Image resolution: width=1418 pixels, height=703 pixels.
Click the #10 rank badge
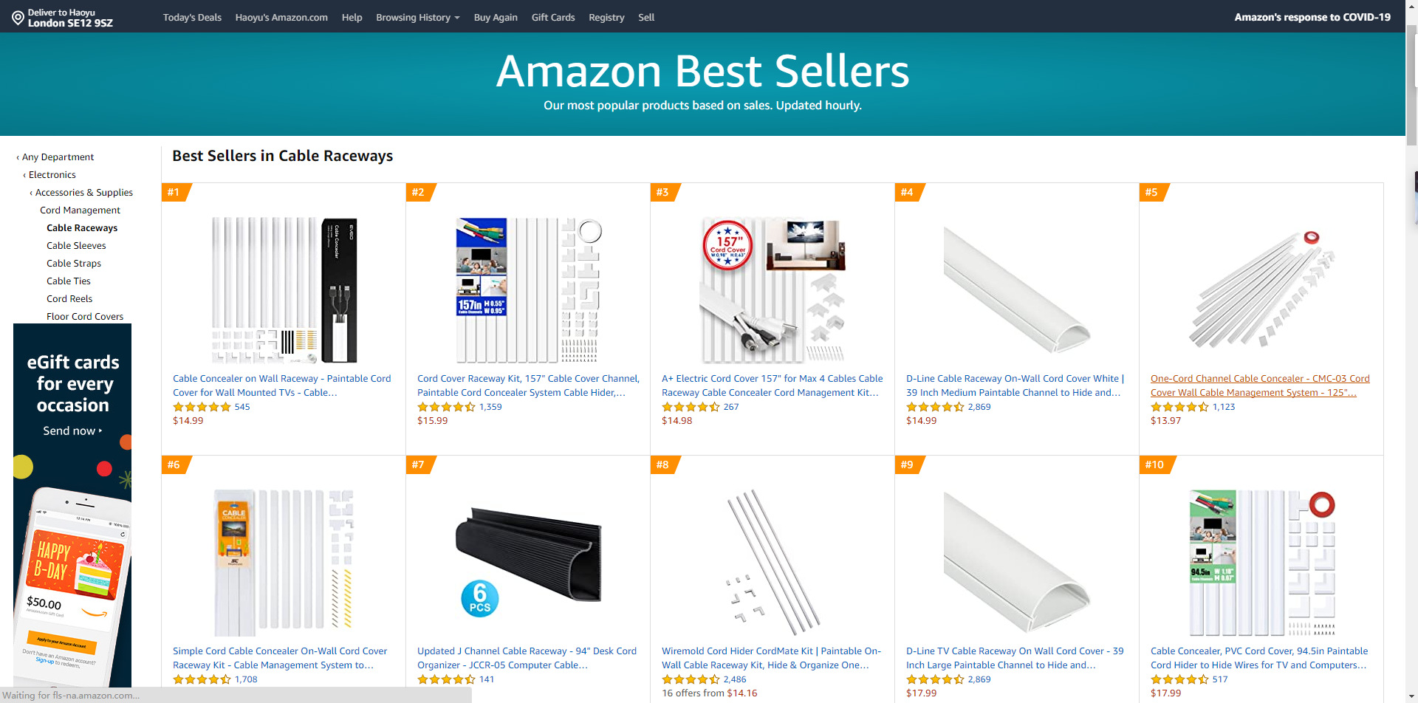coord(1154,464)
